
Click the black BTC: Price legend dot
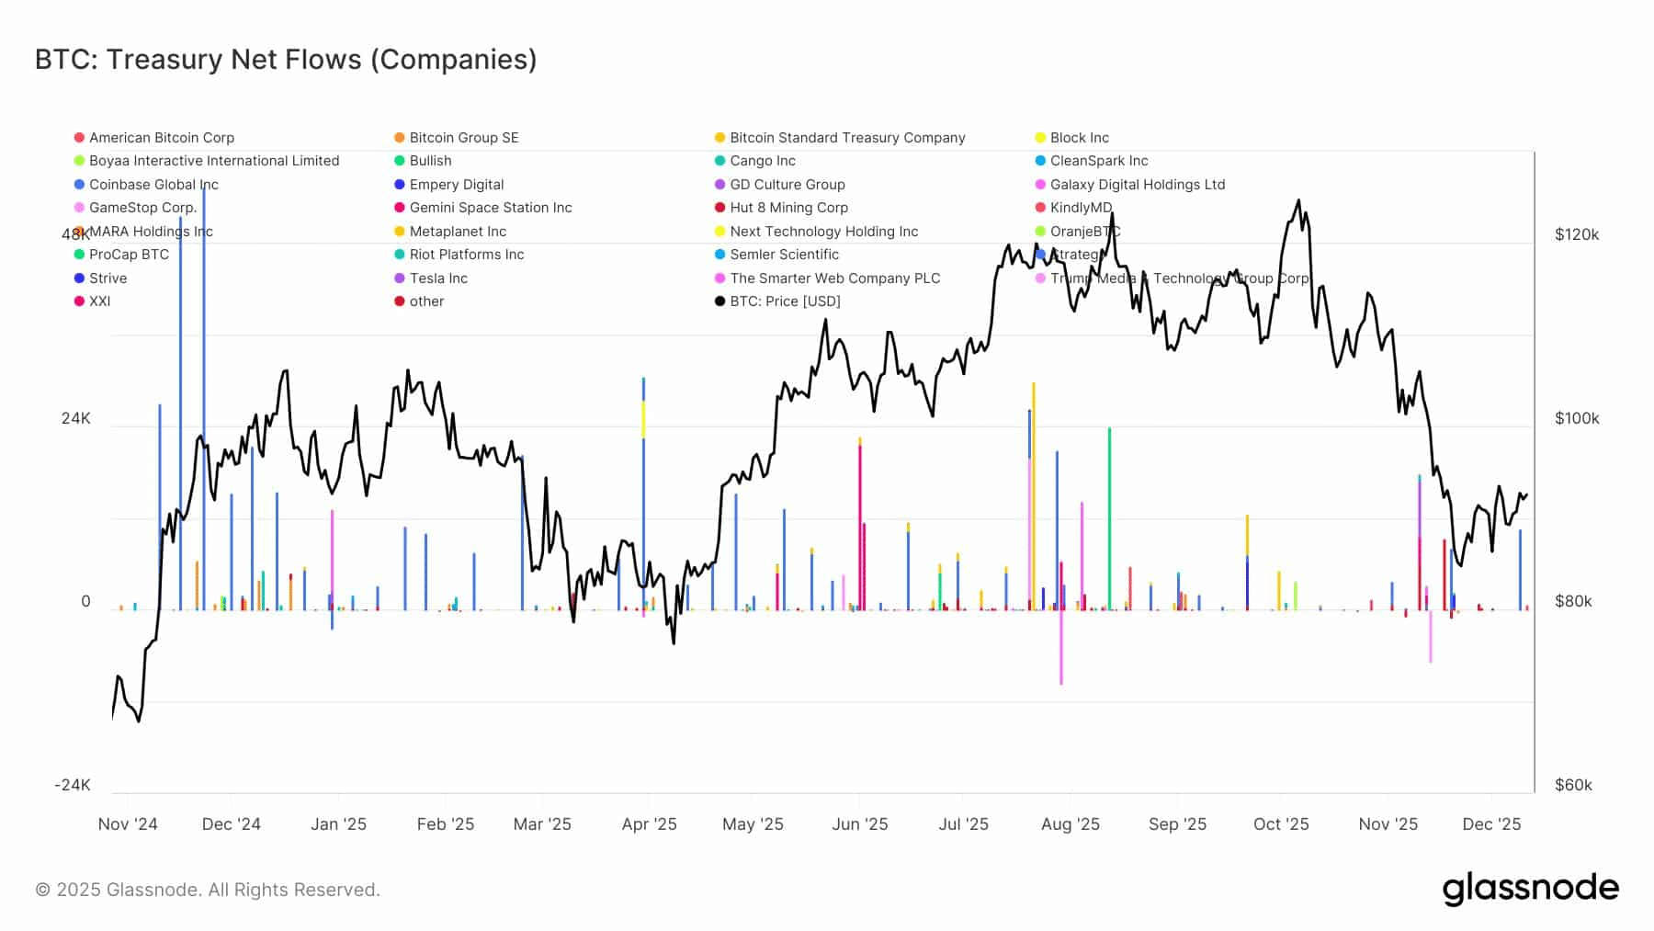coord(720,301)
